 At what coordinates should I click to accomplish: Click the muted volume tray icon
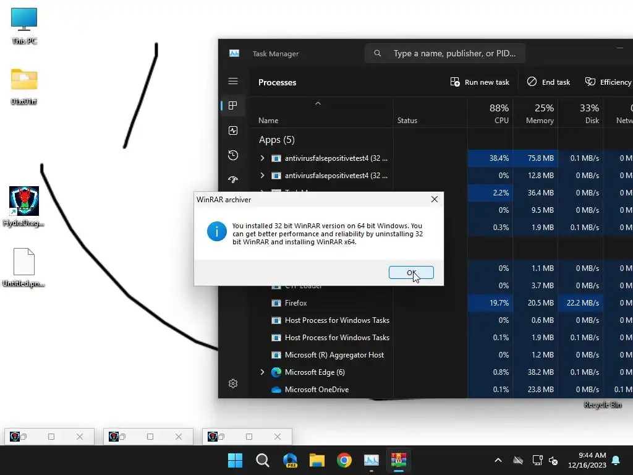pyautogui.click(x=553, y=460)
